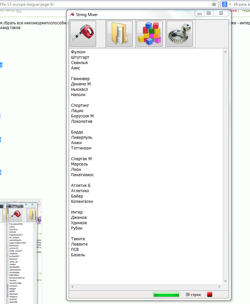Select the line Рубин
Screen dimensions: 250x304
77,228
